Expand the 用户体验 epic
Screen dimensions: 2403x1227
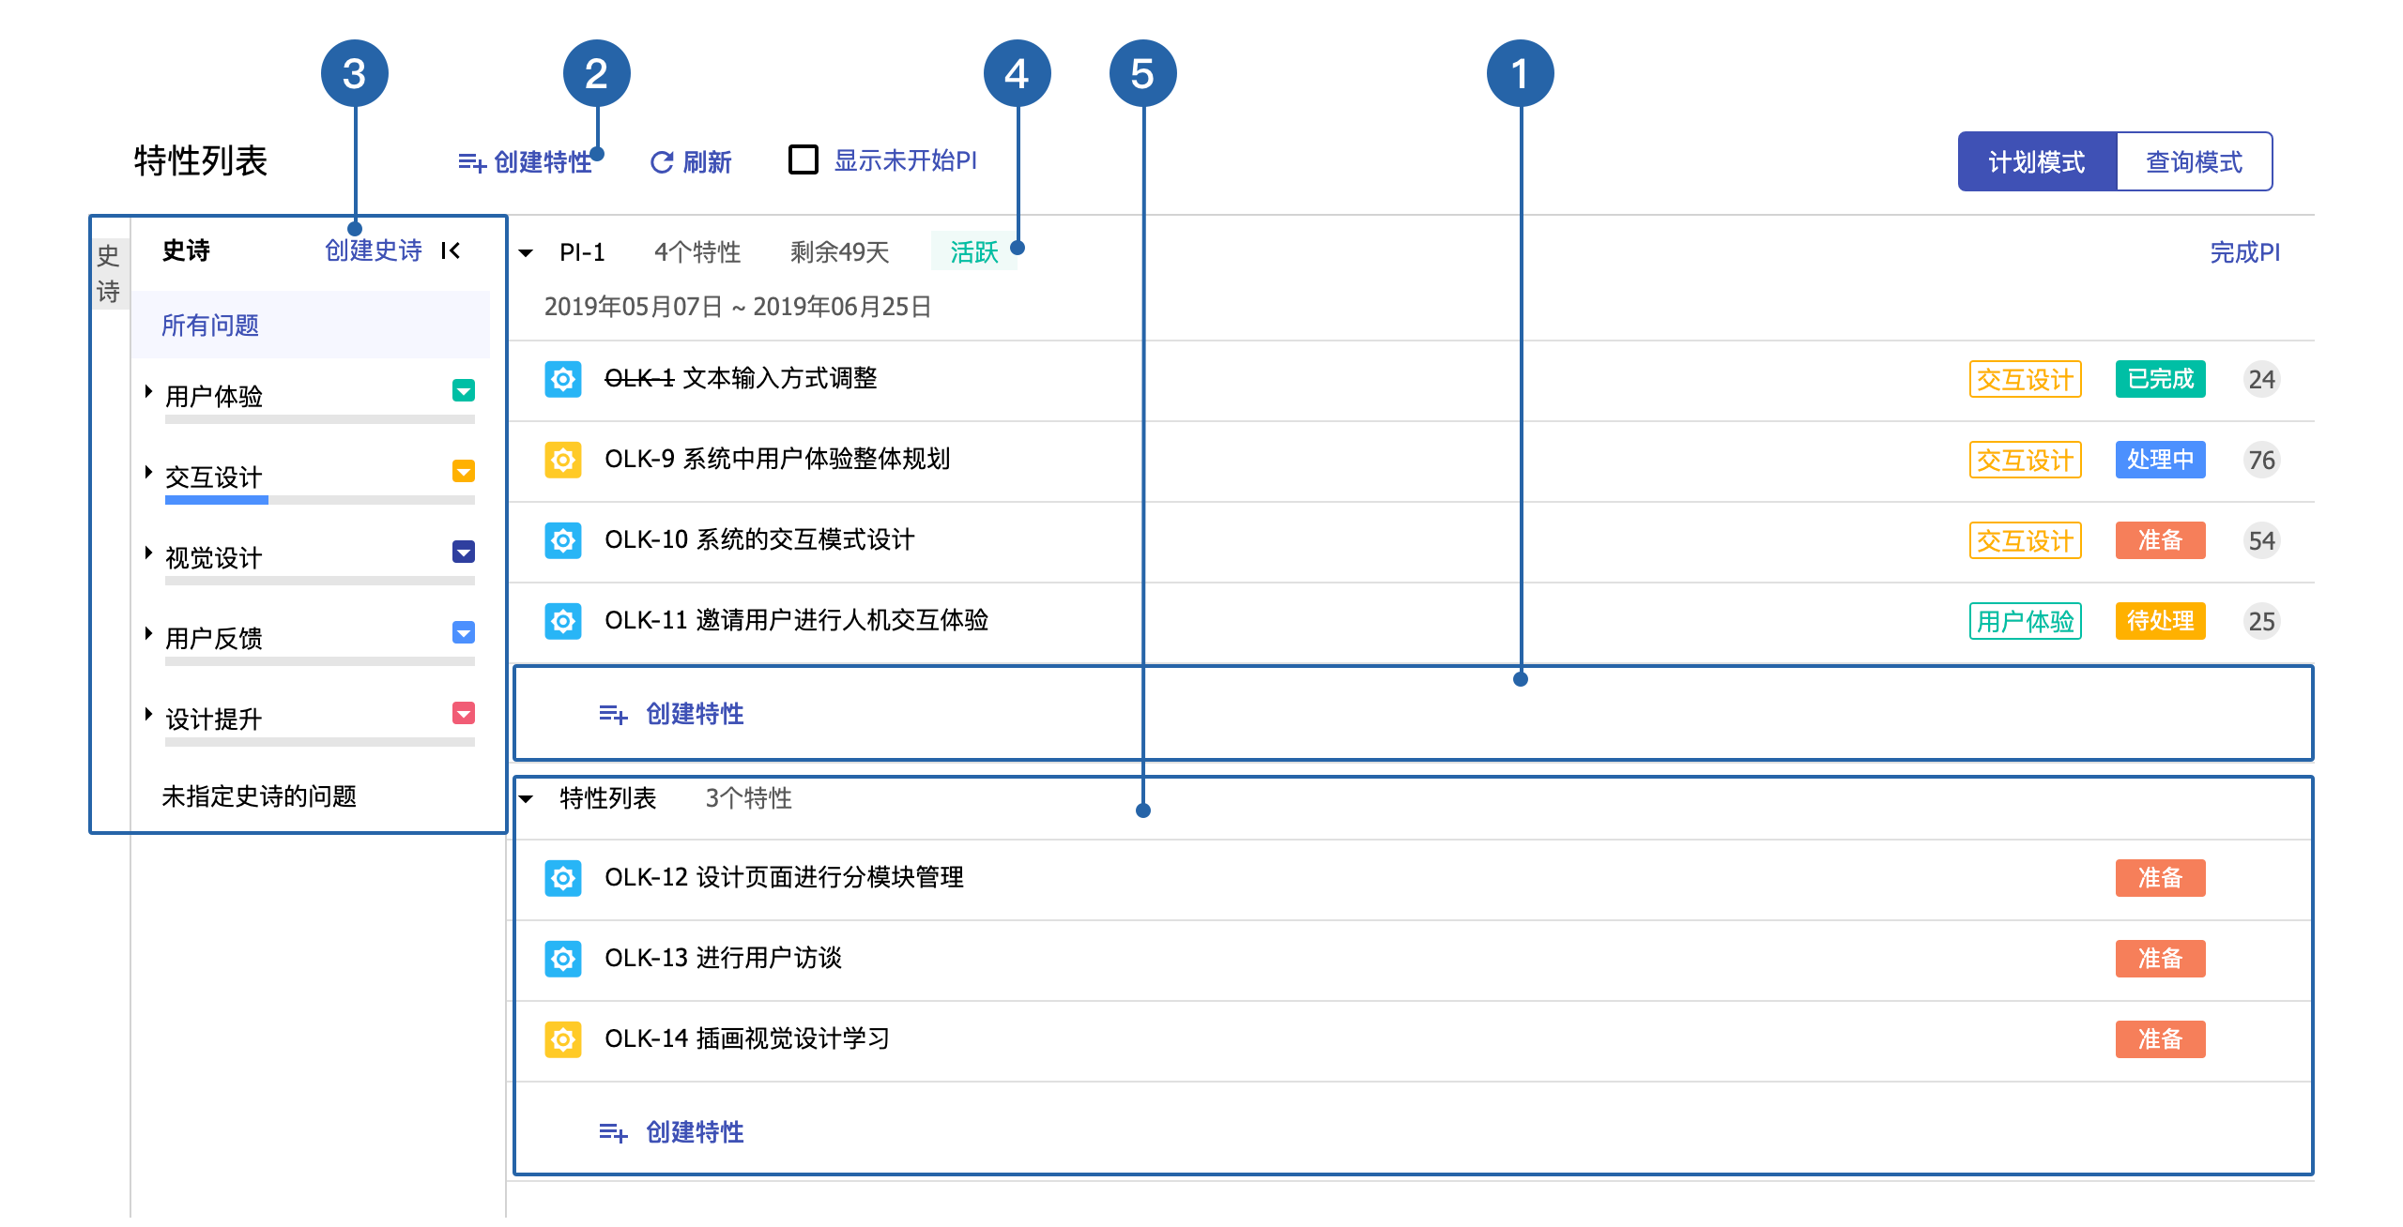pos(148,392)
